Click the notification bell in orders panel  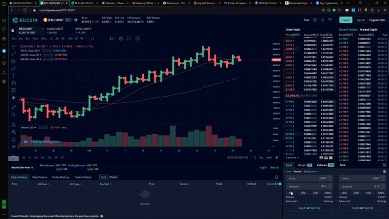tap(276, 177)
